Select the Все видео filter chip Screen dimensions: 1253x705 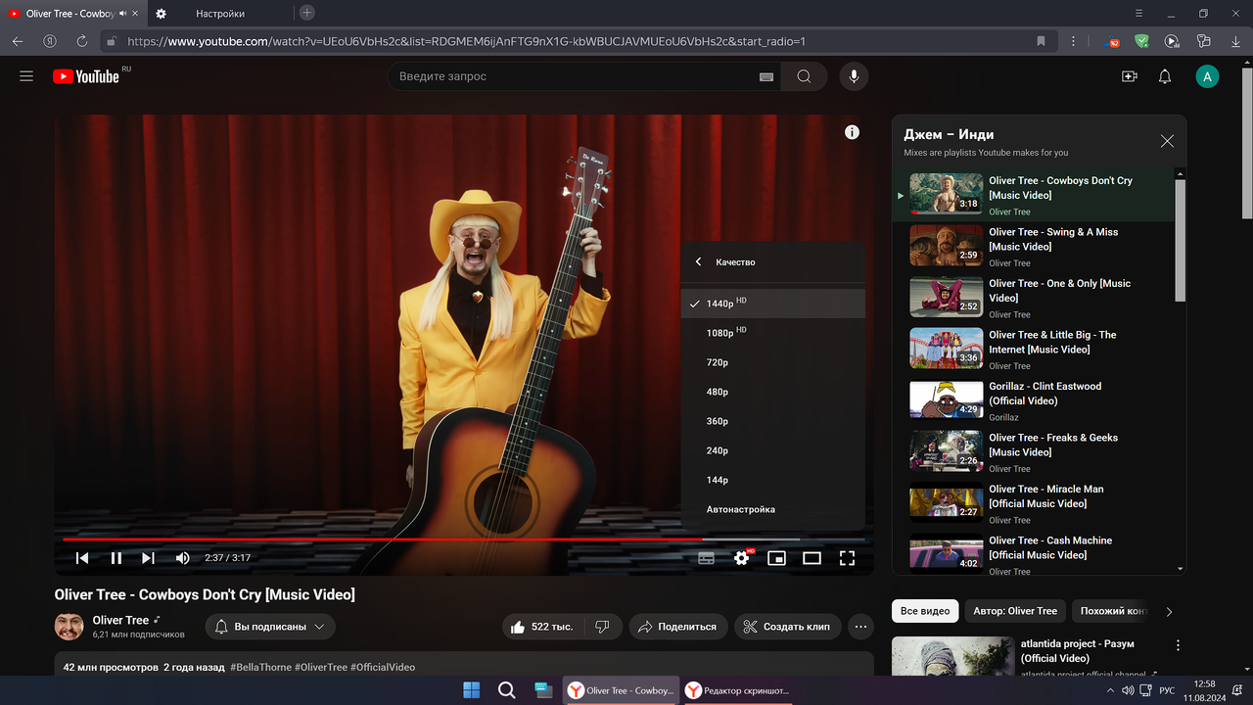click(925, 611)
